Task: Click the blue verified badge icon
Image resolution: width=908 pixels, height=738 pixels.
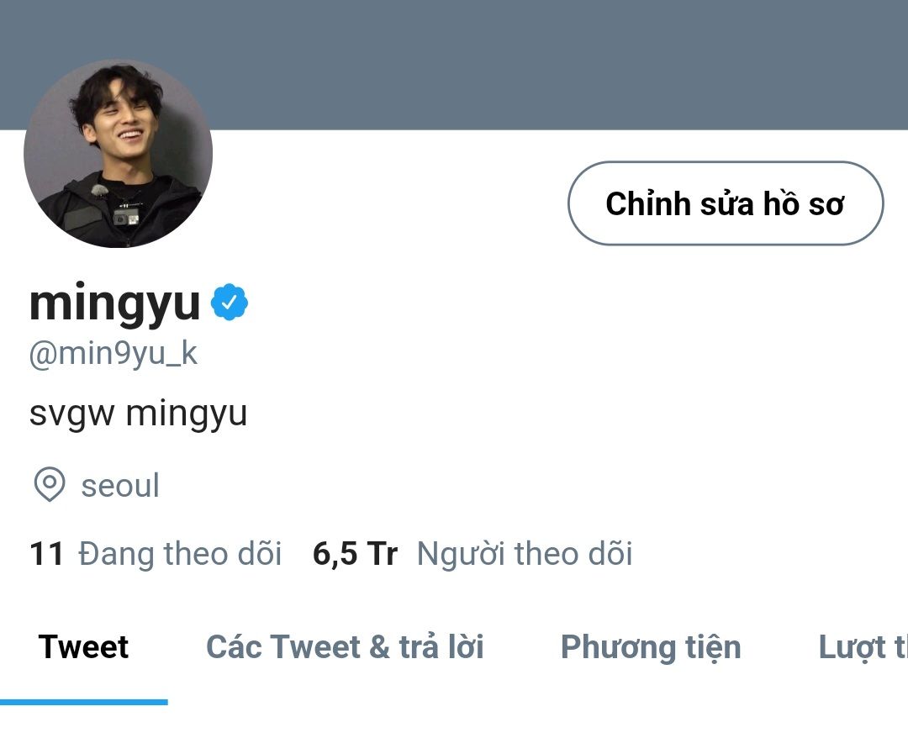Action: point(230,303)
